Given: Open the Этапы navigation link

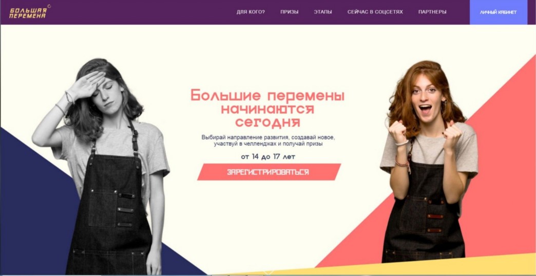Looking at the screenshot, I should point(323,12).
